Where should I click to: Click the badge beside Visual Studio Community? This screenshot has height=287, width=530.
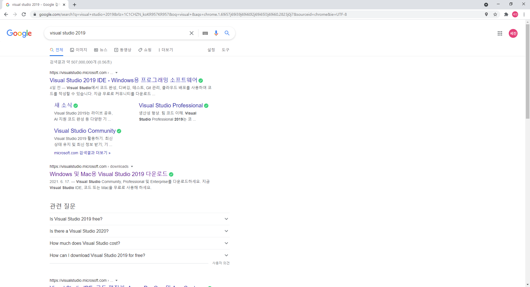[x=119, y=131]
